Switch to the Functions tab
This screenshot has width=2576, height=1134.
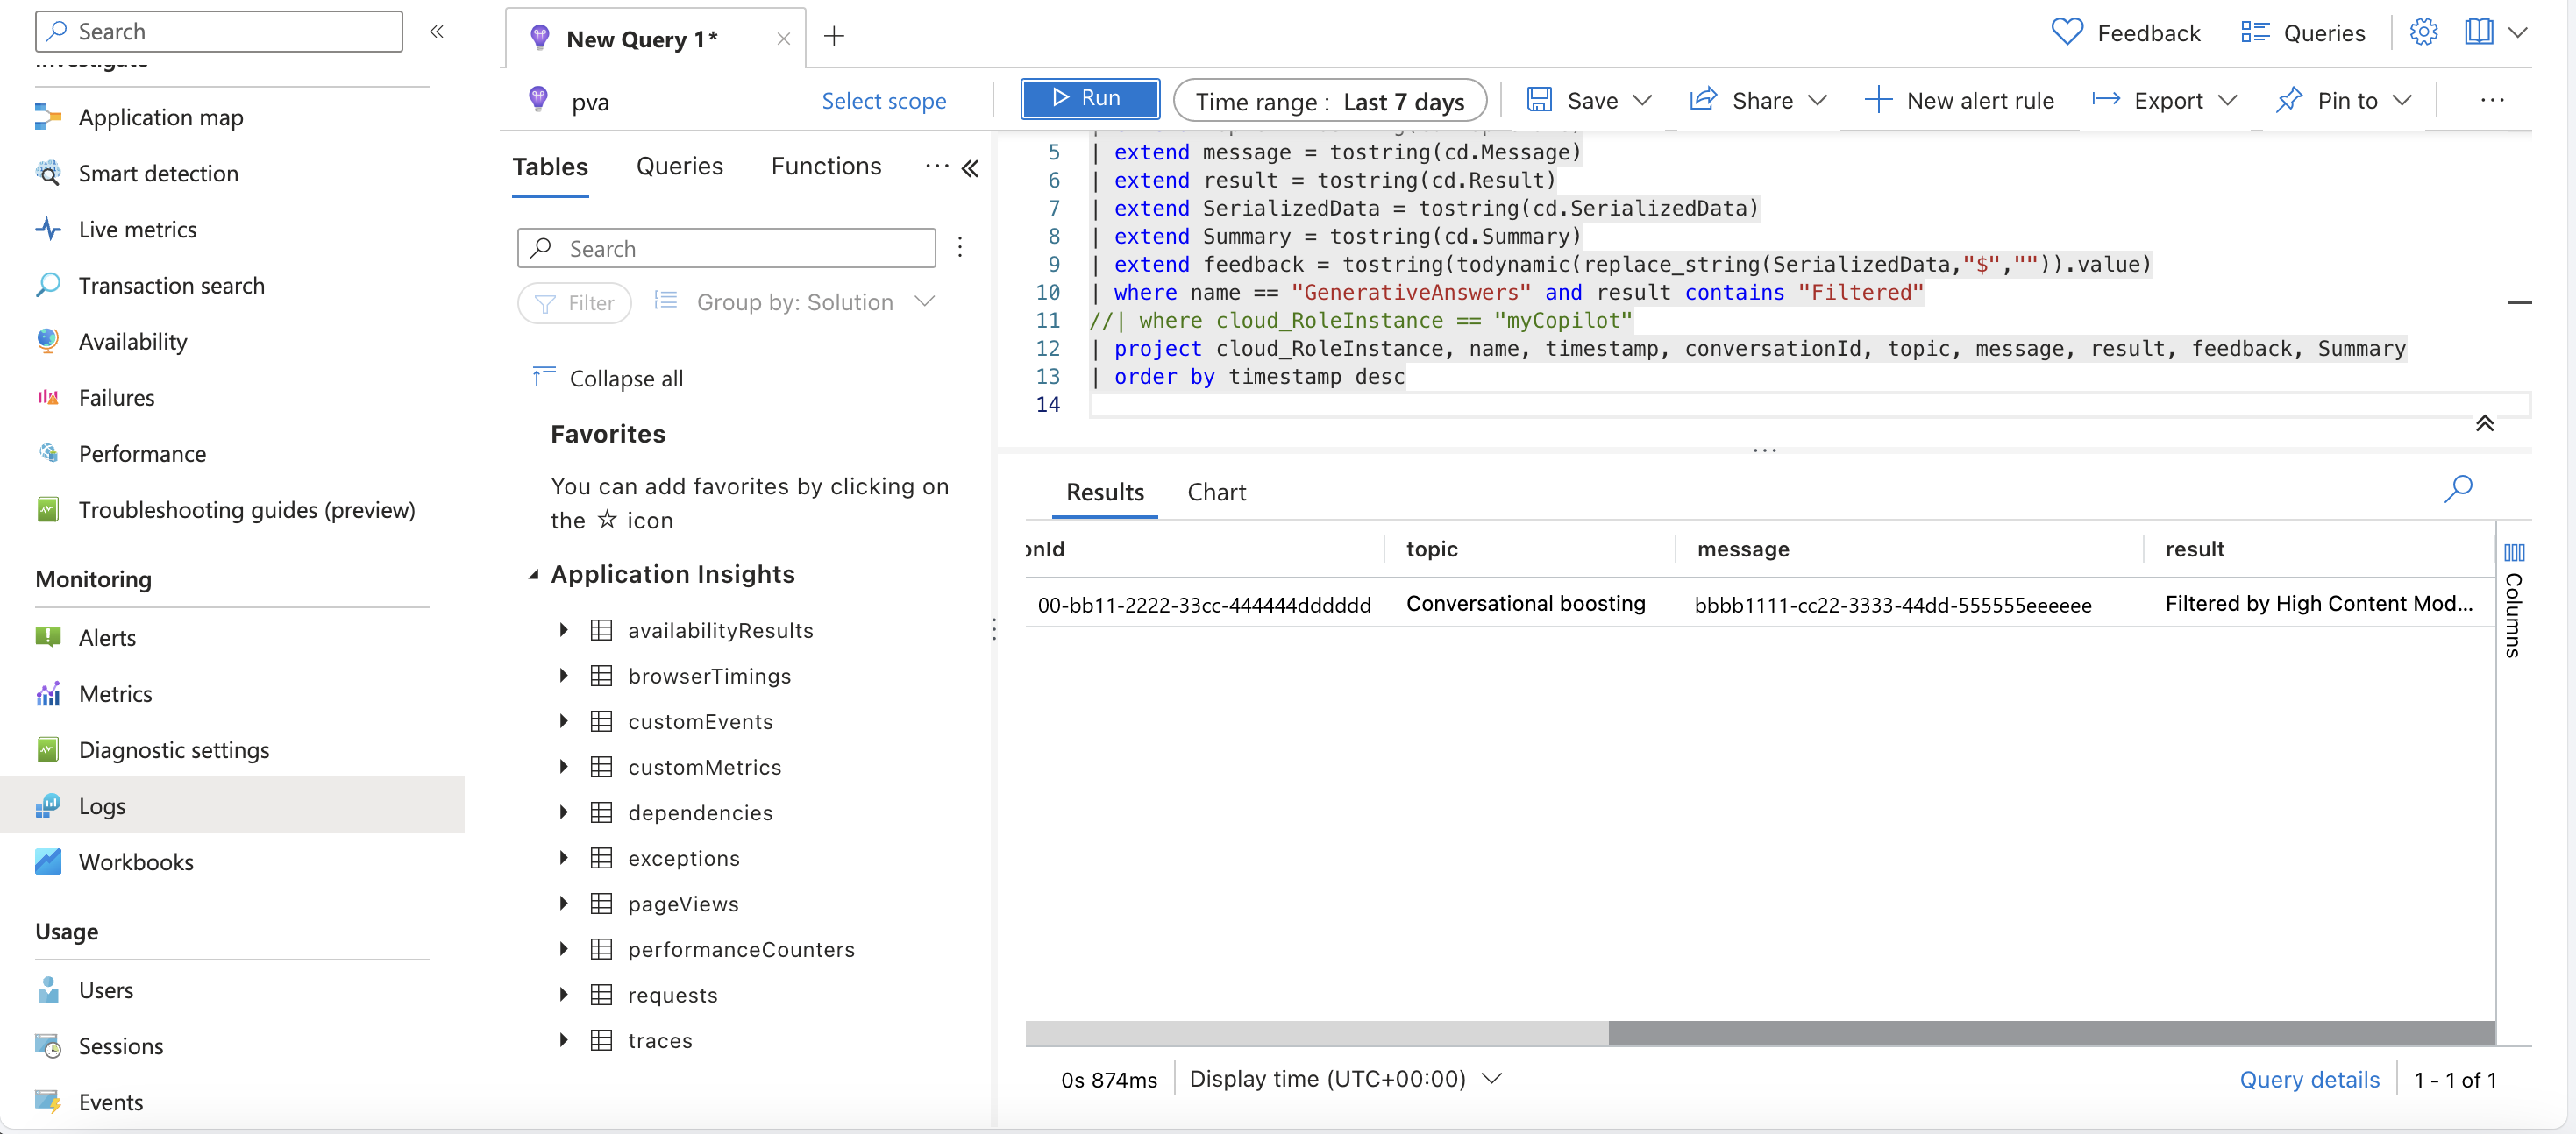pos(825,166)
